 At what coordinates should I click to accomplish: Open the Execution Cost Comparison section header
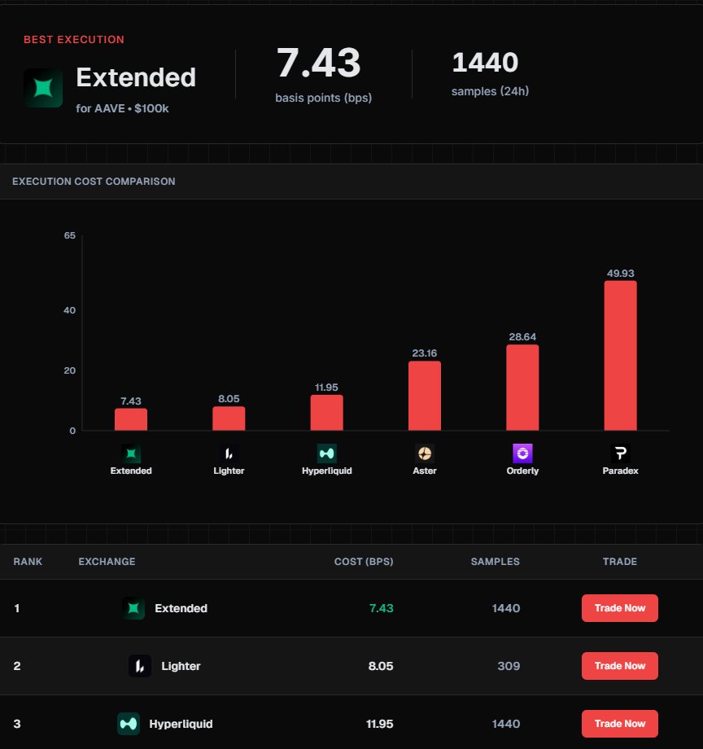click(94, 181)
